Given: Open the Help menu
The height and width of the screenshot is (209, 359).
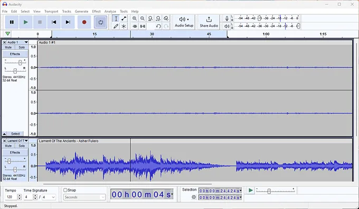Looking at the screenshot, I should coord(135,12).
